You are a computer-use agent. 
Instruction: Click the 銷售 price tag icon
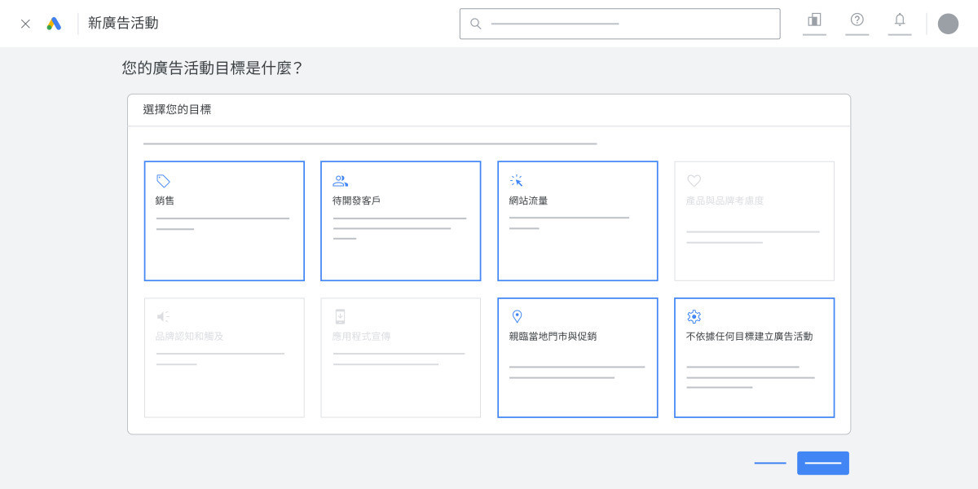point(163,181)
